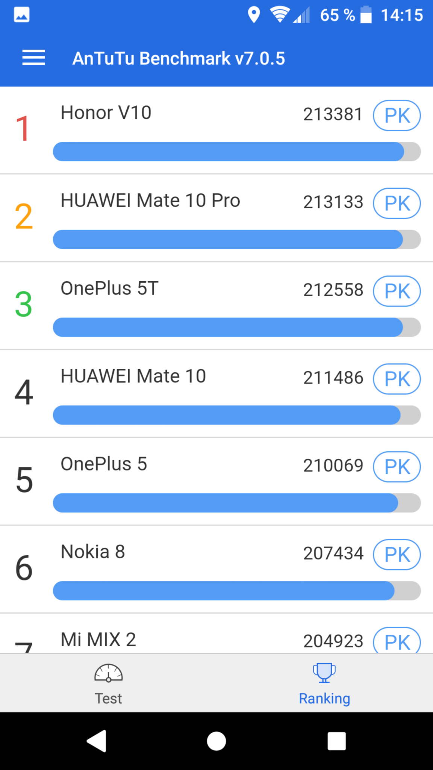Switch to the Test tab
Viewport: 433px width, 770px height.
coord(108,684)
